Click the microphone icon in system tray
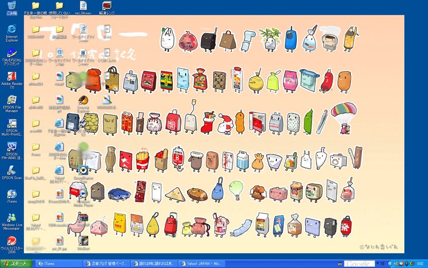 (407, 264)
